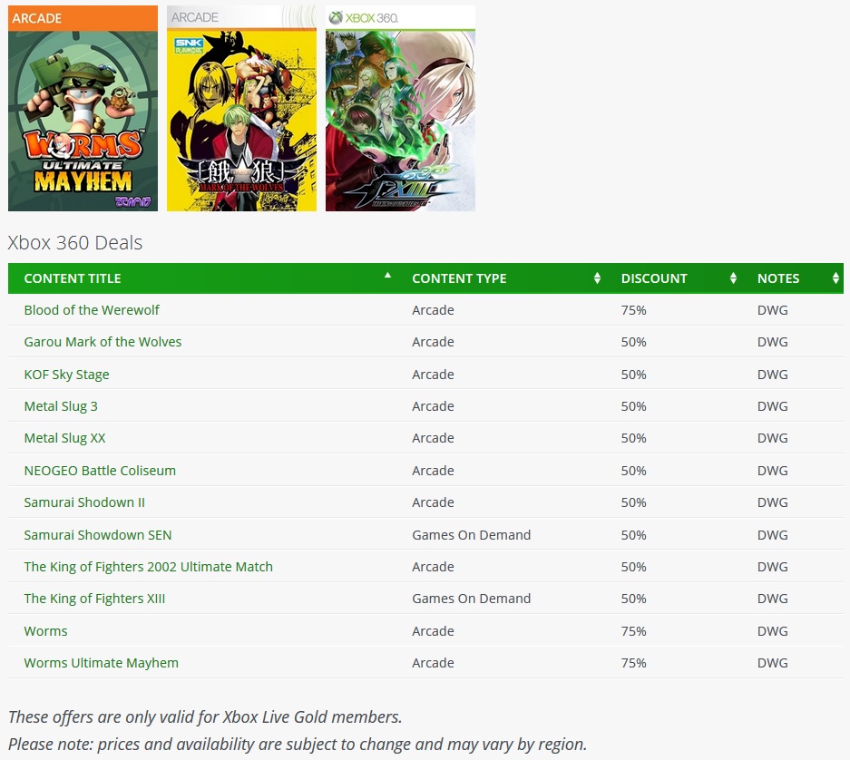The image size is (850, 760).
Task: Click the Xbox 360 Deals heading
Action: tap(74, 242)
